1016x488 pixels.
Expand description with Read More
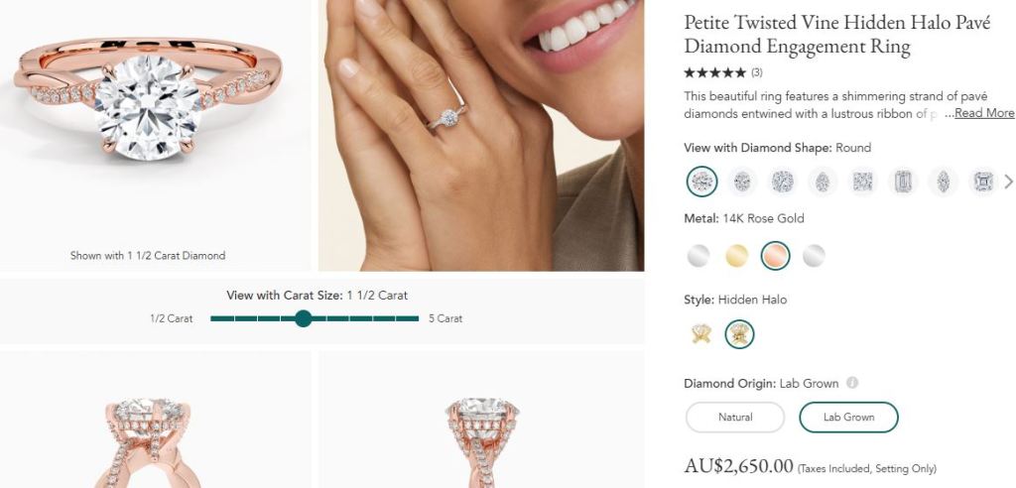point(984,113)
